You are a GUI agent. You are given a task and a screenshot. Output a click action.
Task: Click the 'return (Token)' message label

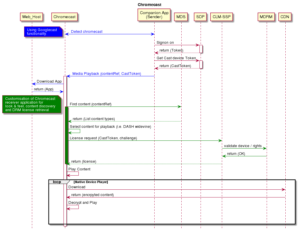coord(171,50)
